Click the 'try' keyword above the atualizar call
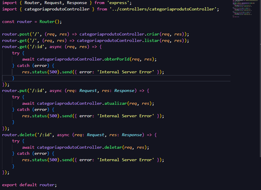Screen dimensions: 261x190 (x=16, y=97)
